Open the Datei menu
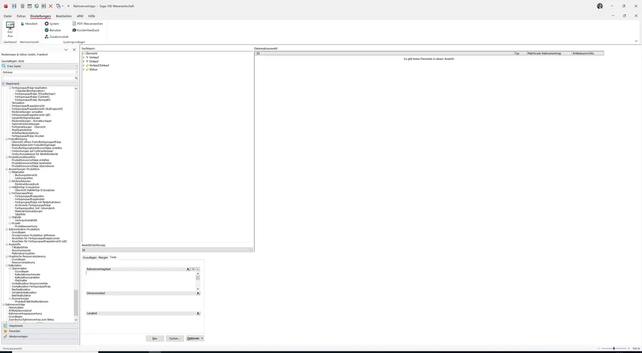The height and width of the screenshot is (353, 642). pos(7,16)
